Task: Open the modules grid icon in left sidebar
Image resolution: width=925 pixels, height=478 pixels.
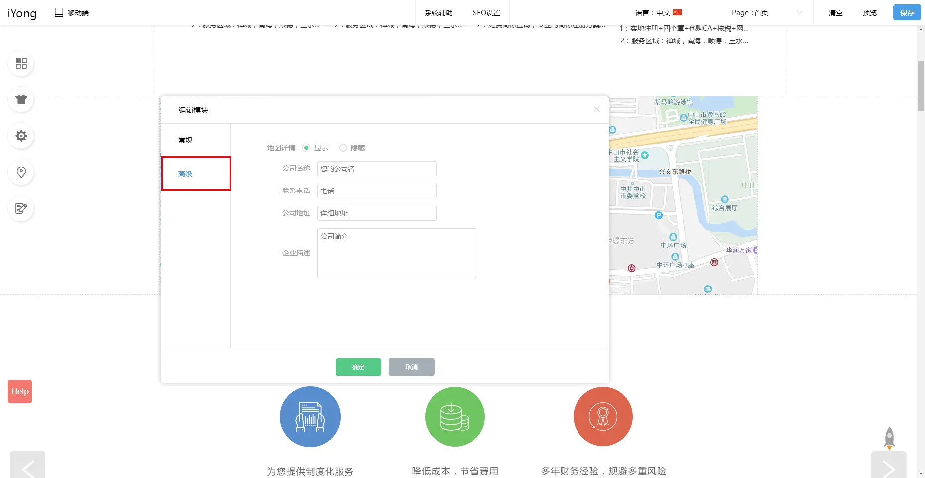Action: 21,63
